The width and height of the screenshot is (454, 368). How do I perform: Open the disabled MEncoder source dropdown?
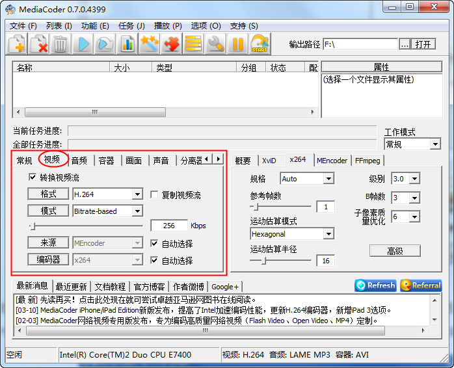[137, 243]
